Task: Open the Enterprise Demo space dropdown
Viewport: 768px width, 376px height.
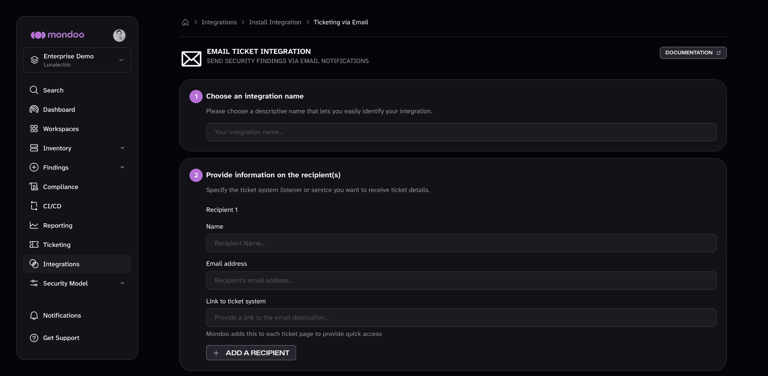Action: click(x=77, y=60)
